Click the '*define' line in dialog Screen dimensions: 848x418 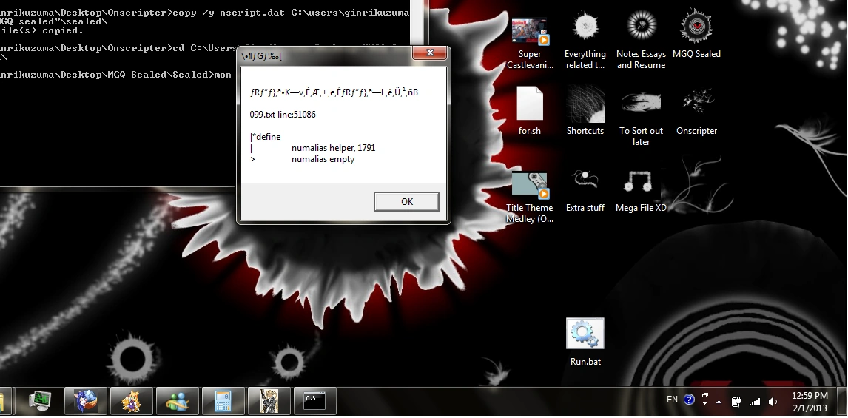(266, 137)
